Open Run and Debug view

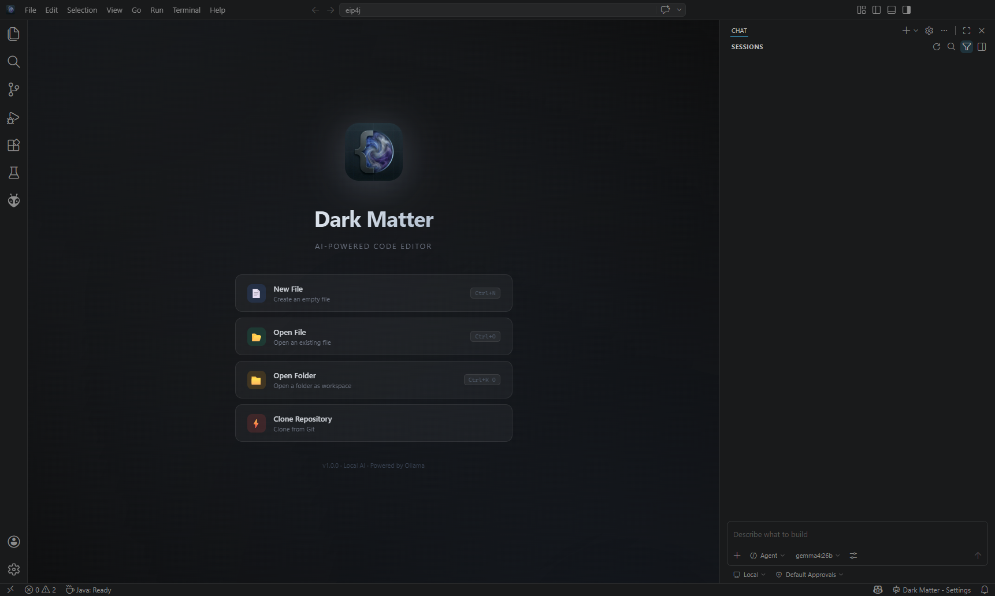(x=13, y=118)
